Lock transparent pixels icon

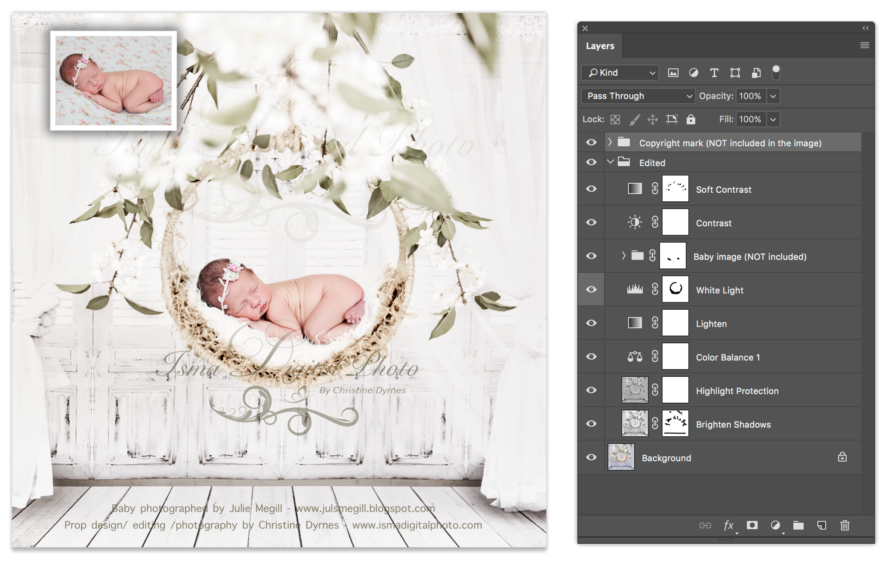615,120
